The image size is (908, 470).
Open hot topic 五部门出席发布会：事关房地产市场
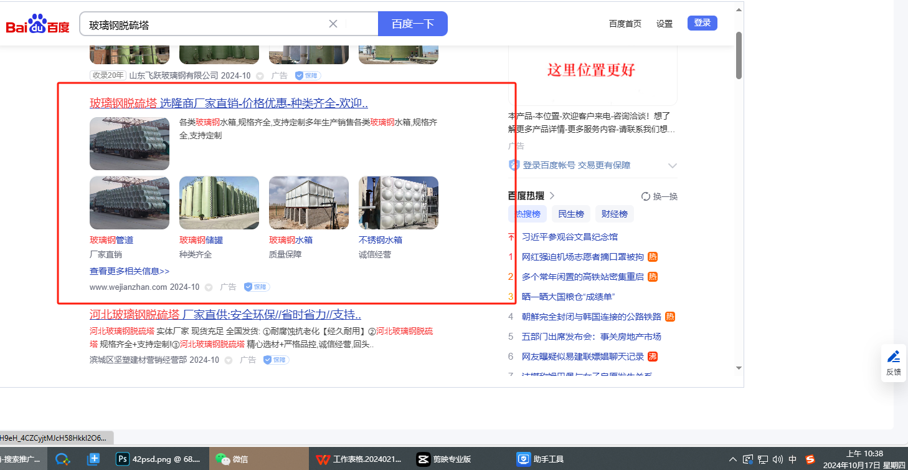point(592,337)
